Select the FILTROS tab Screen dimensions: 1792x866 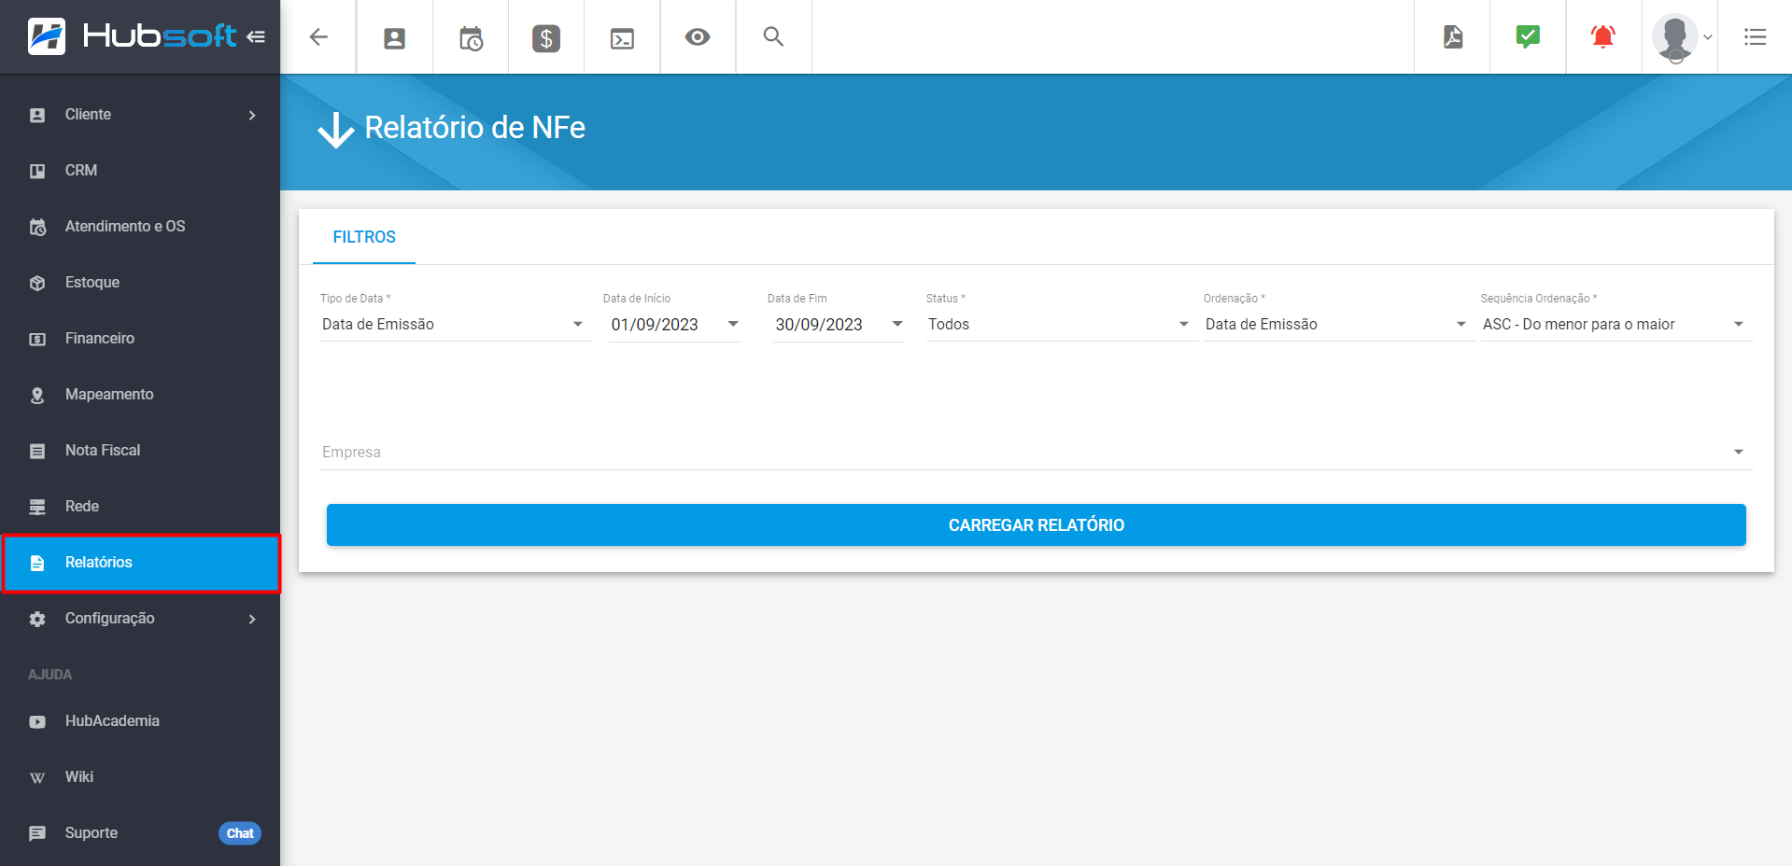click(364, 237)
